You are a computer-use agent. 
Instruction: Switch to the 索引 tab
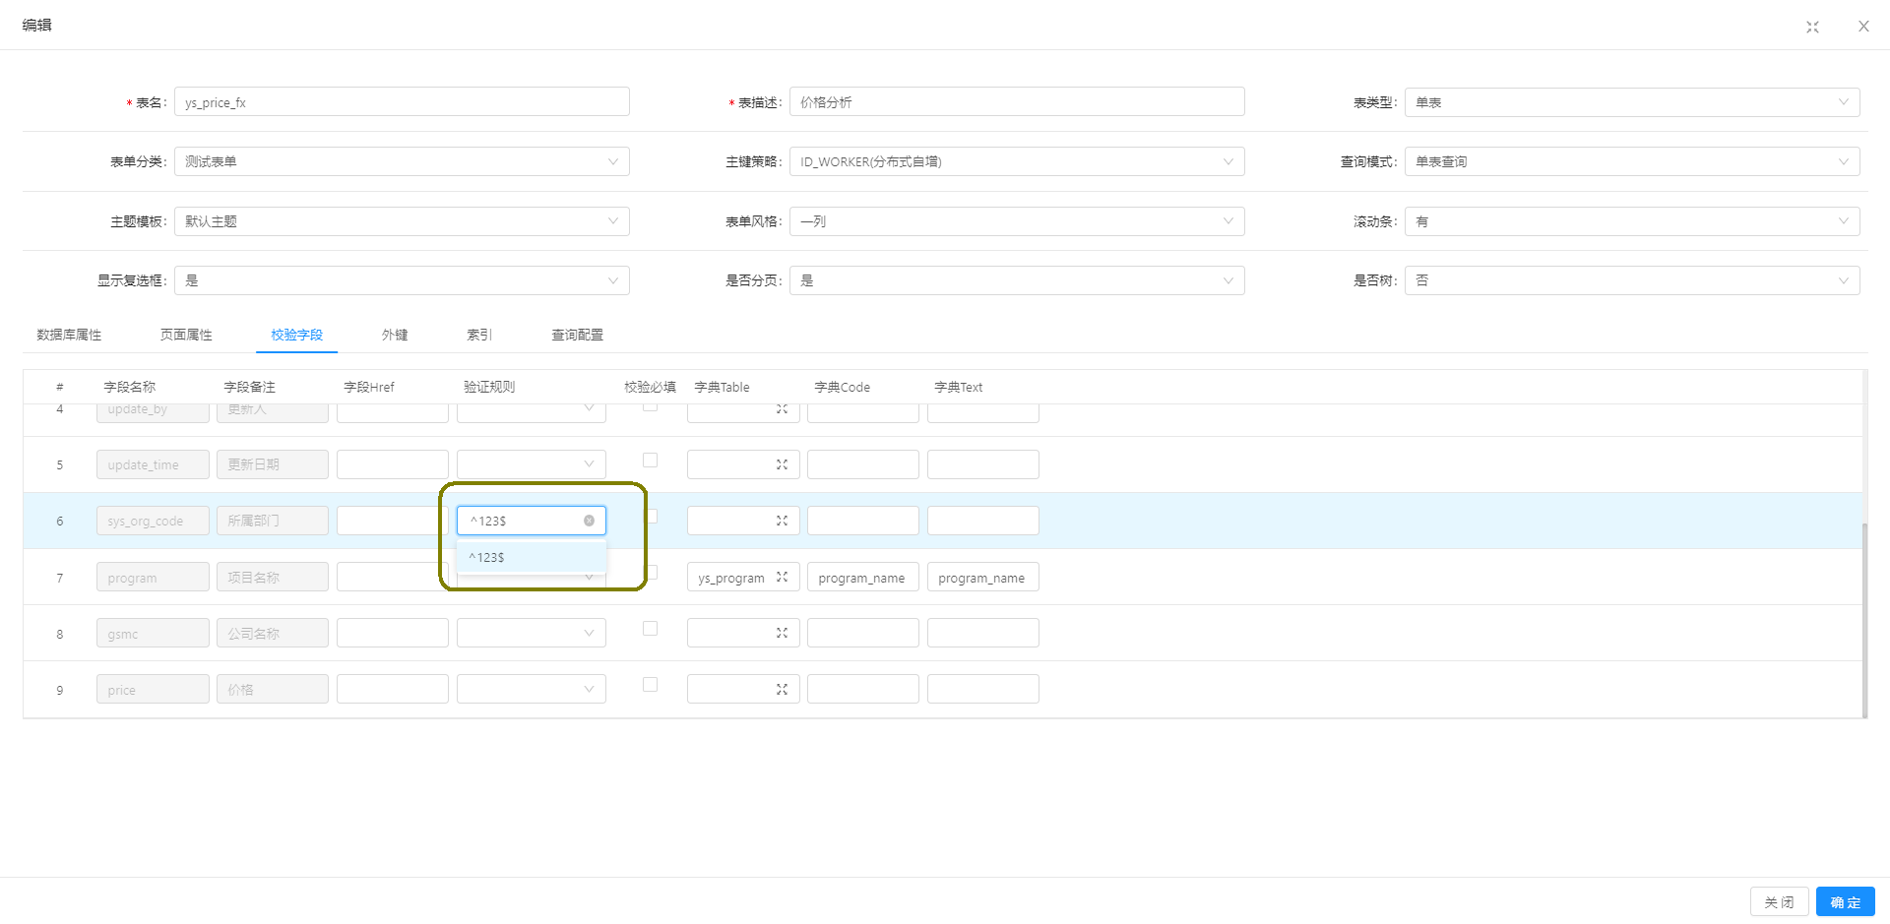(479, 335)
